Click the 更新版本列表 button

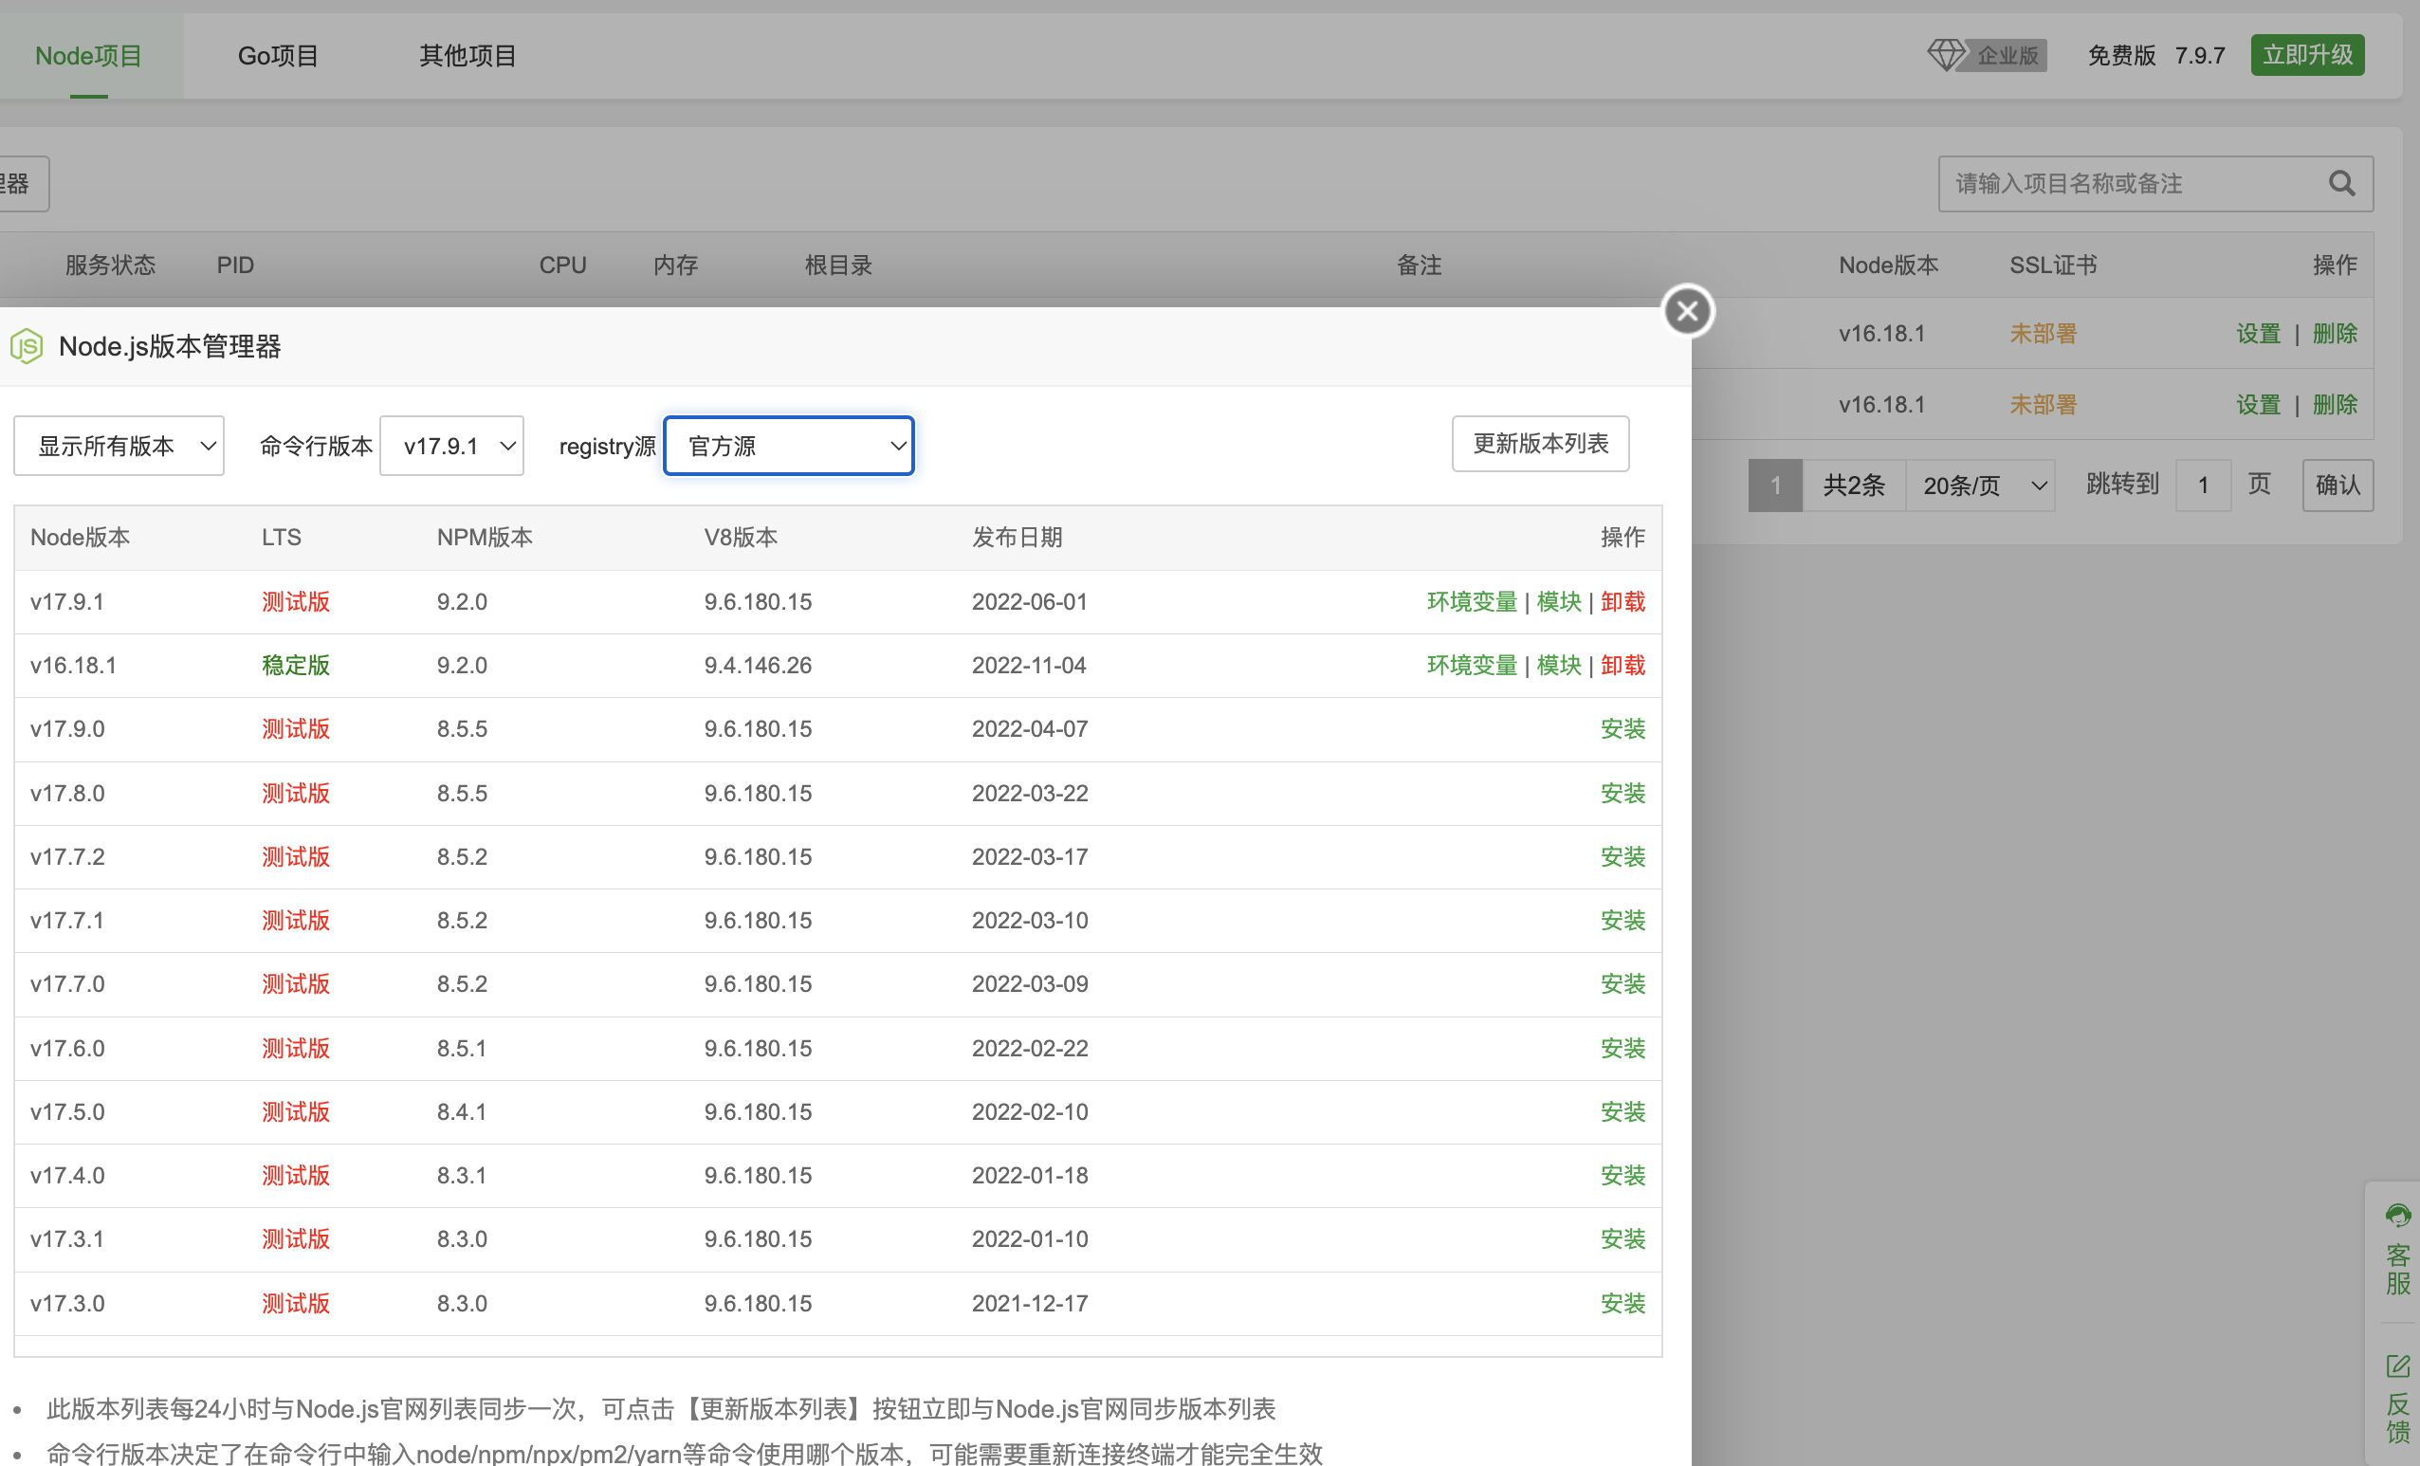pos(1540,444)
